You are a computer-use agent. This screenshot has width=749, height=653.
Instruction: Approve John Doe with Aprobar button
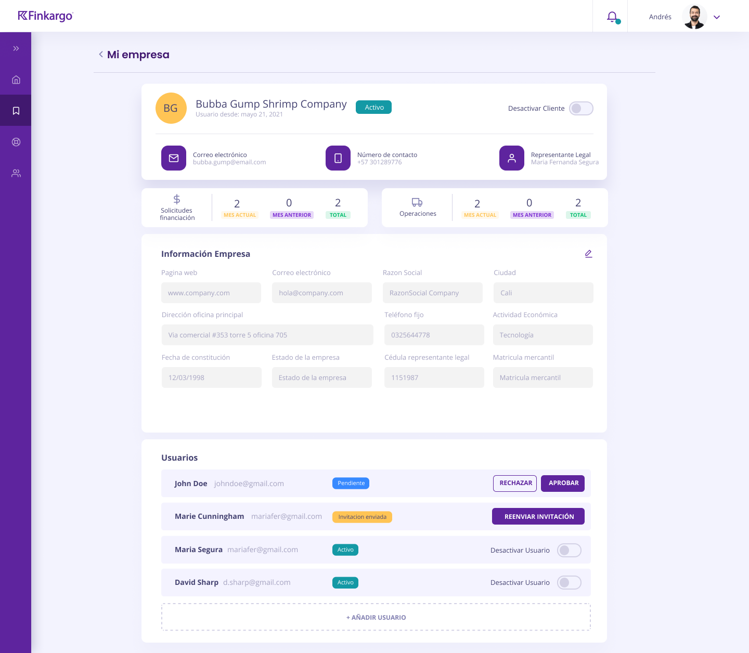tap(563, 483)
